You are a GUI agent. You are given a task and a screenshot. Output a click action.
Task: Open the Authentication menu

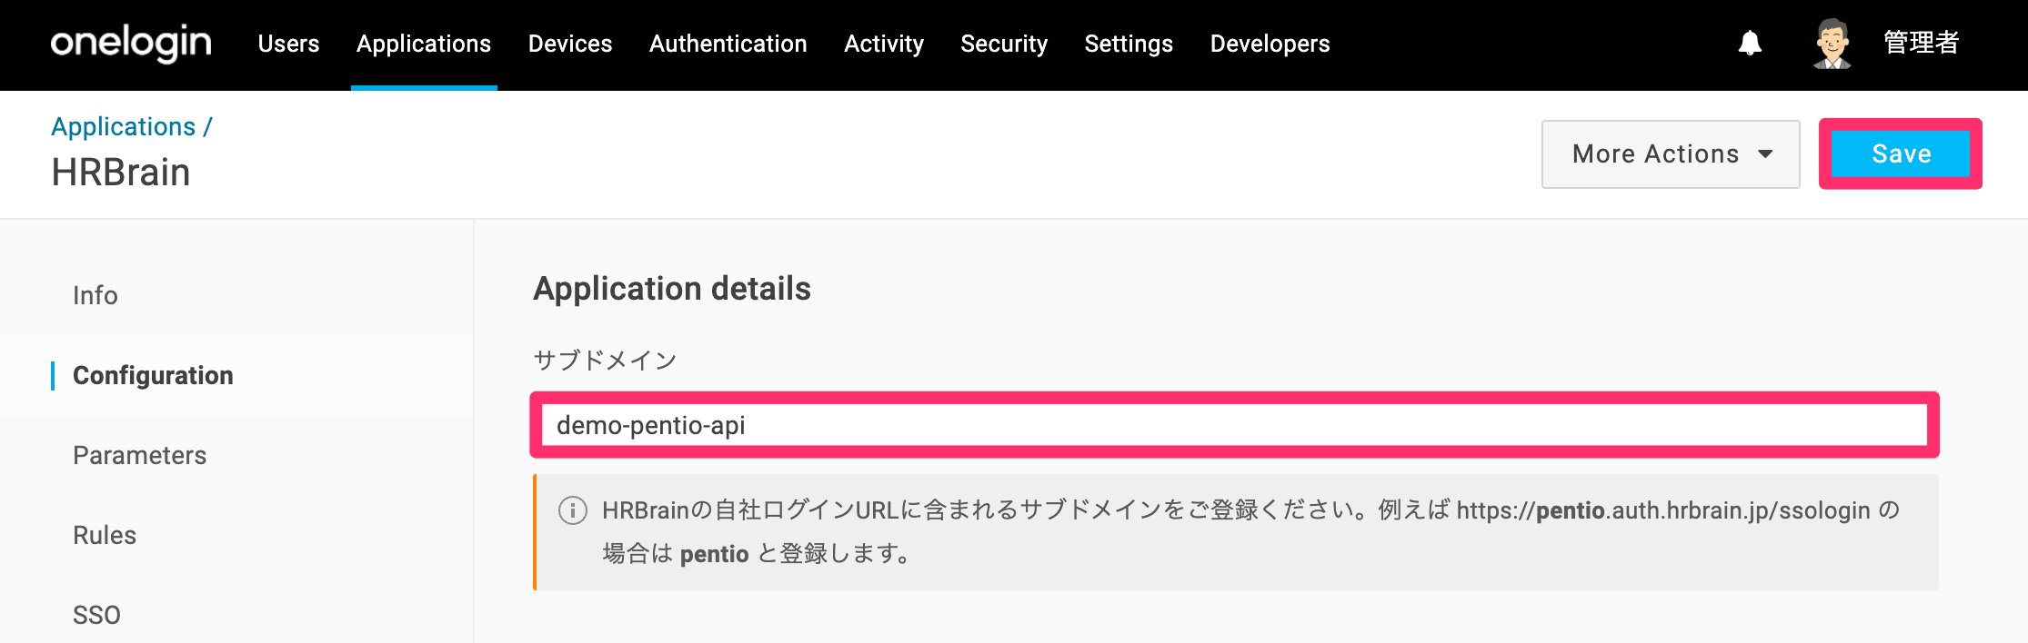(728, 44)
